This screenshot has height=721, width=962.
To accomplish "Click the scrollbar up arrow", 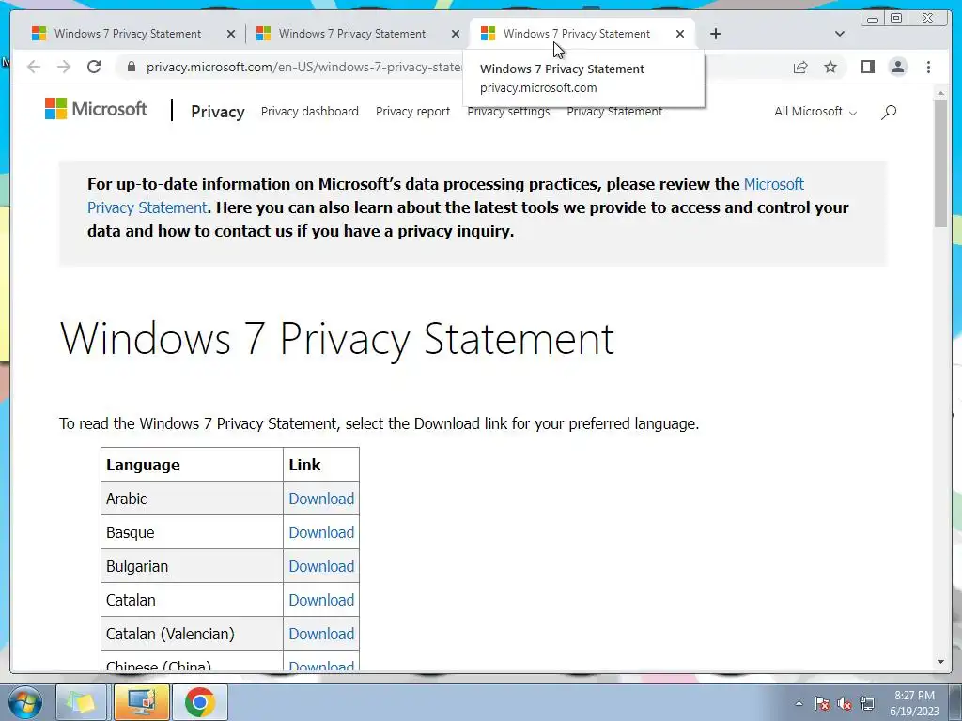I will (x=940, y=93).
